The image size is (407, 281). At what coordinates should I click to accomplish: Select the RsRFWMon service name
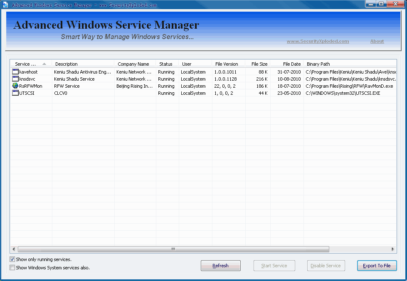point(31,86)
